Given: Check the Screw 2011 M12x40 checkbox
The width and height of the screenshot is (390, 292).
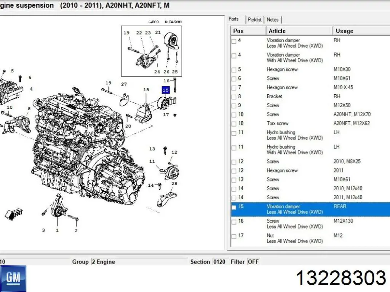Looking at the screenshot, I should tap(234, 198).
